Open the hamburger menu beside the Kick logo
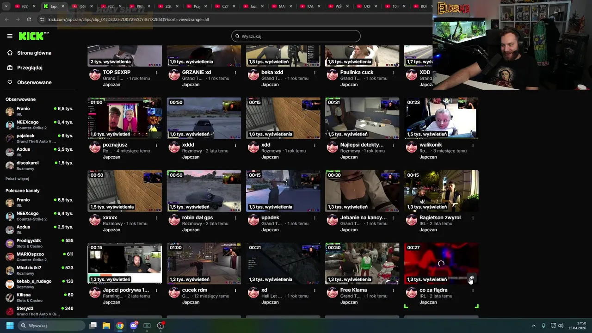 [x=10, y=36]
